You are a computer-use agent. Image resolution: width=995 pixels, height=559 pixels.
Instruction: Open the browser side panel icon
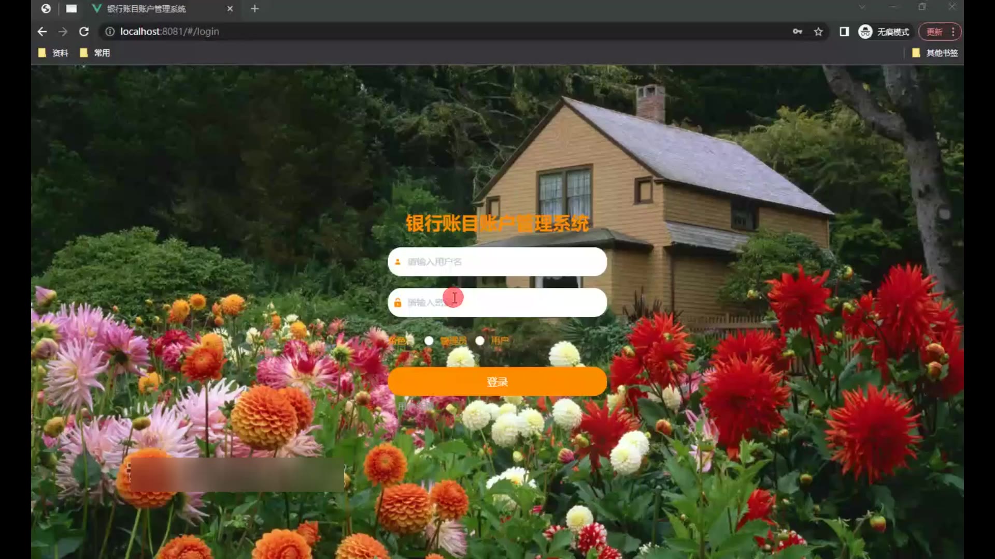844,32
